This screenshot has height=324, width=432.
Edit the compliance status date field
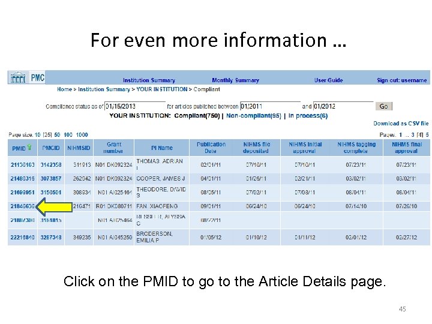[x=135, y=106]
